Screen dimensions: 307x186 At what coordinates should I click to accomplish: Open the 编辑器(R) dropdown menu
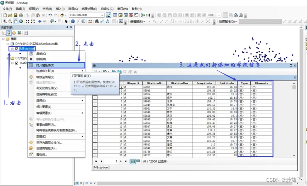click(138, 21)
